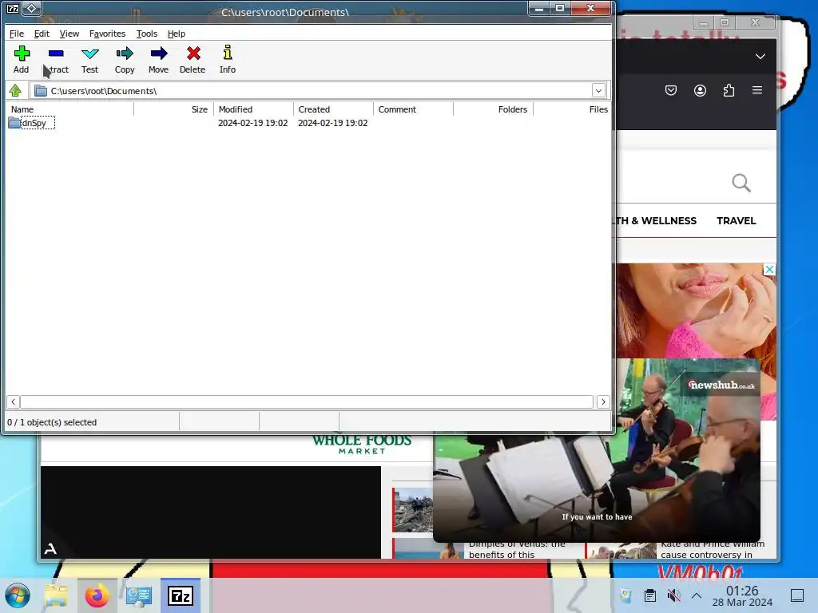Click the 7-Zip taskbar button
The width and height of the screenshot is (818, 613).
click(181, 595)
